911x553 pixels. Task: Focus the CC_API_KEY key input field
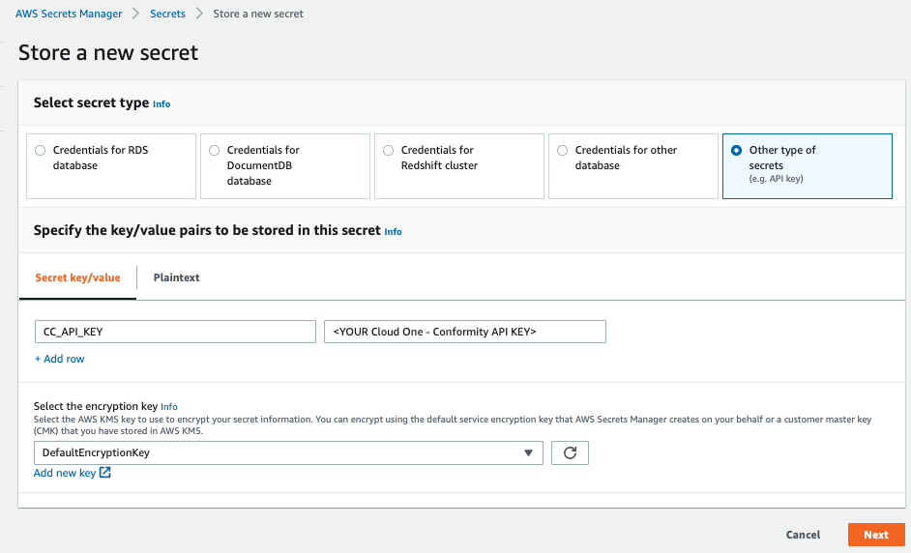pos(175,332)
